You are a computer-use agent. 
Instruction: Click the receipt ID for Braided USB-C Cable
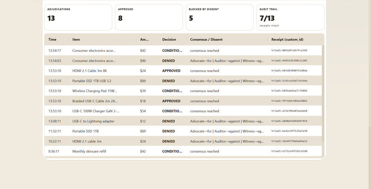point(289,101)
